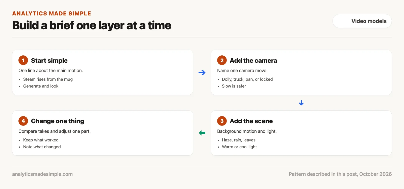Click the bullet "Dolly, truck, pan, or locked"
The height and width of the screenshot is (189, 404).
[247, 79]
